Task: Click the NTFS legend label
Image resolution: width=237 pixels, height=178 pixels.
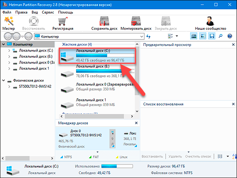Action: pyautogui.click(x=68, y=157)
